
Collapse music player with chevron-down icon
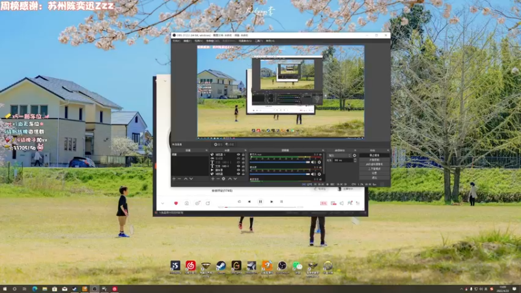163,203
